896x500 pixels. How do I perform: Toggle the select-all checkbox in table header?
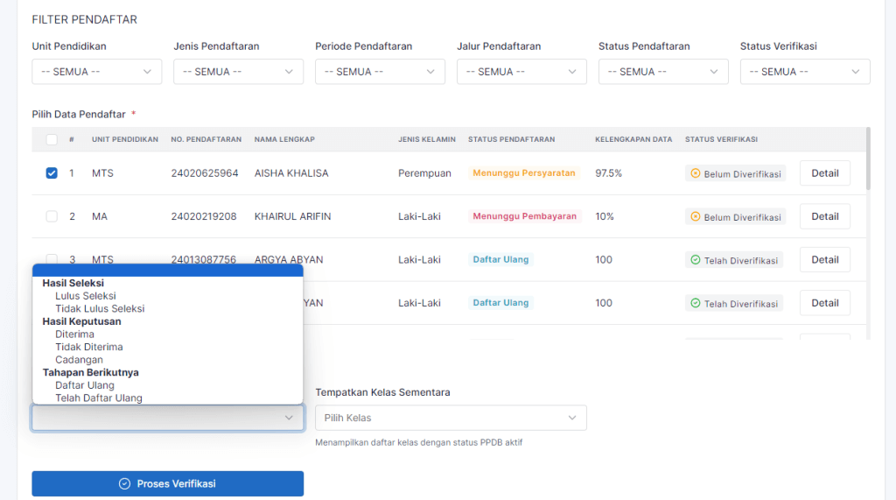52,139
